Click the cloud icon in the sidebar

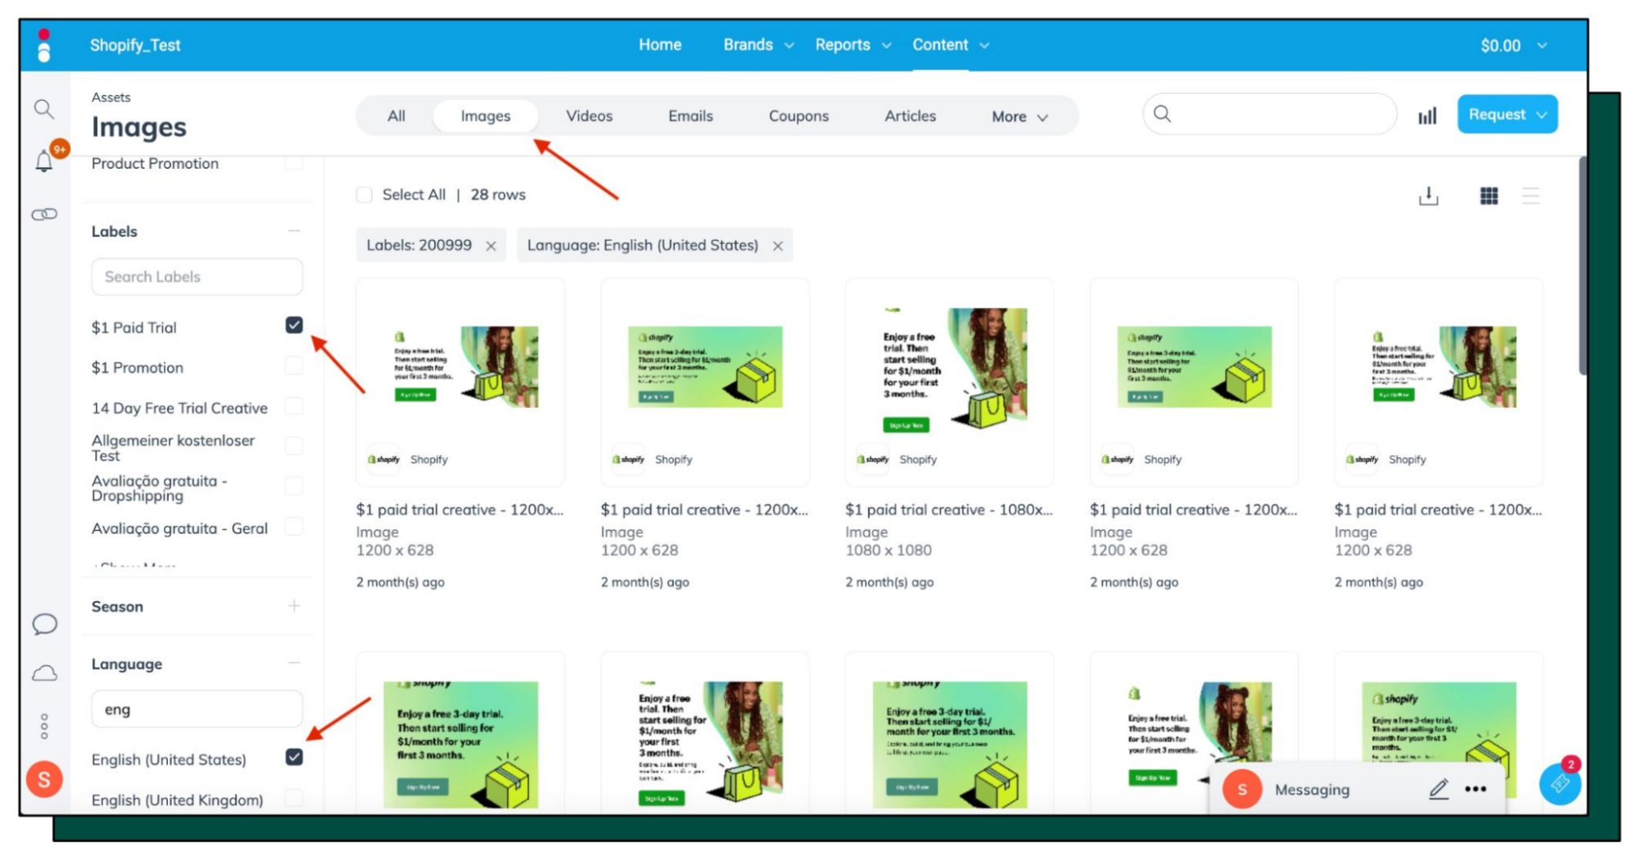pyautogui.click(x=44, y=673)
